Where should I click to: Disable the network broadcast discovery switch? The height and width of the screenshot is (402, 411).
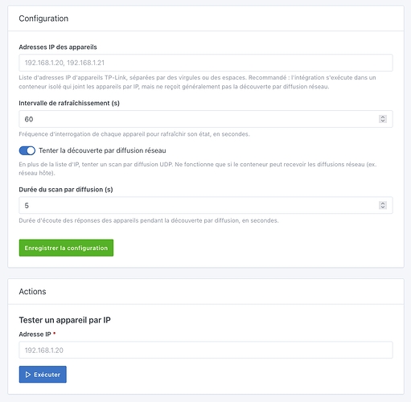[x=27, y=150]
